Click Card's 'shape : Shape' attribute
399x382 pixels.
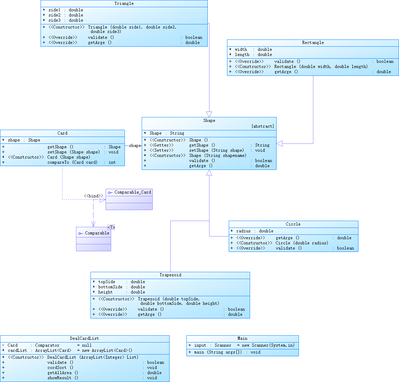coord(21,140)
